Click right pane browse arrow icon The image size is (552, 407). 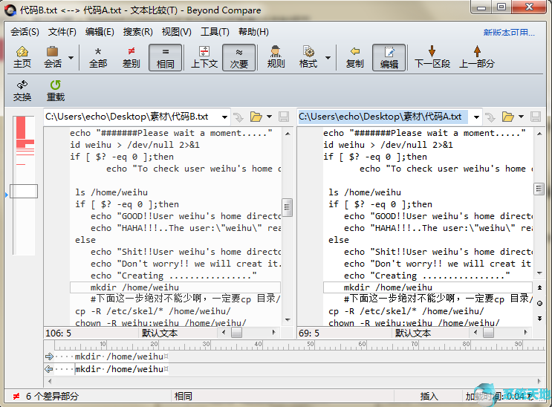(x=490, y=117)
